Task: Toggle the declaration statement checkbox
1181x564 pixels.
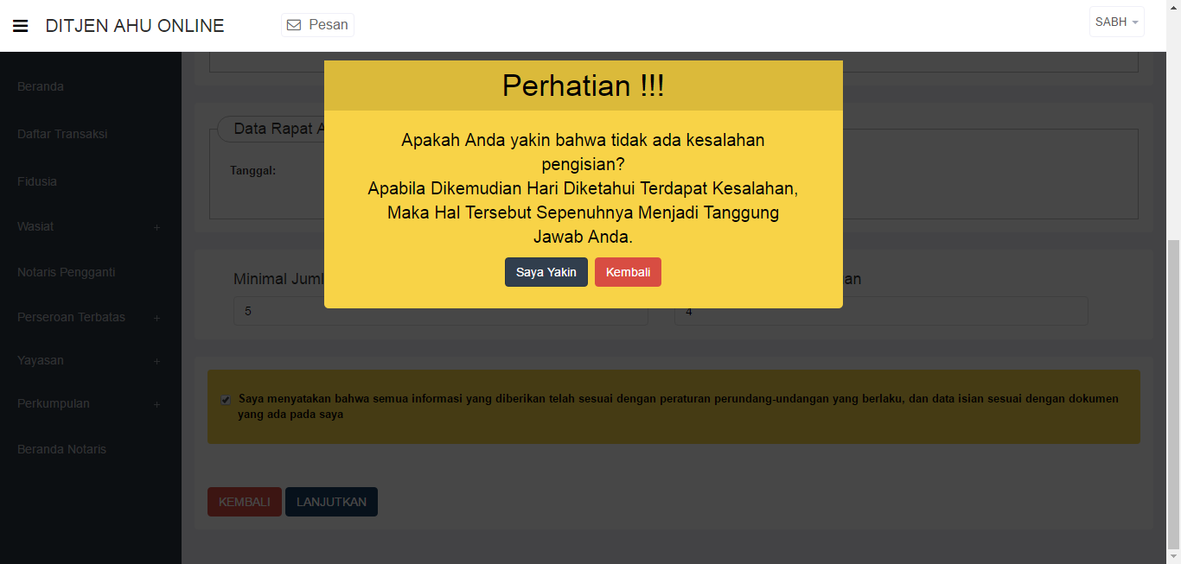Action: [x=226, y=400]
